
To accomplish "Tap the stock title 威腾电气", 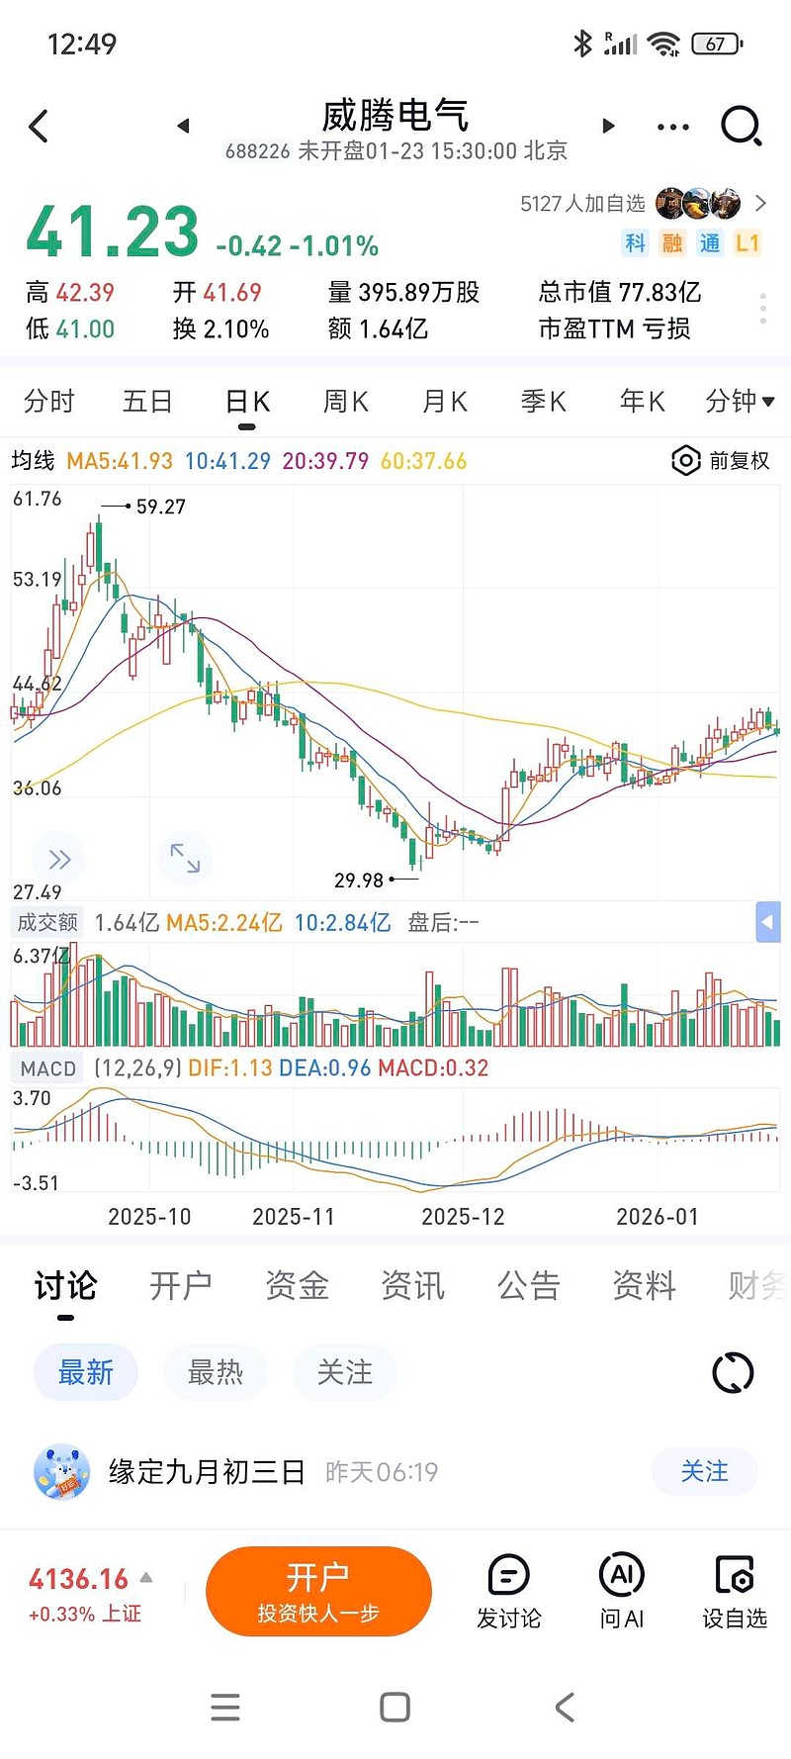I will (x=395, y=116).
